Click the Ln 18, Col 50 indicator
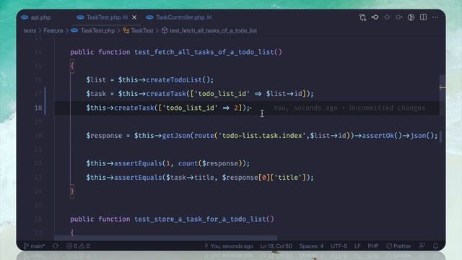The image size is (462, 260). tap(276, 246)
